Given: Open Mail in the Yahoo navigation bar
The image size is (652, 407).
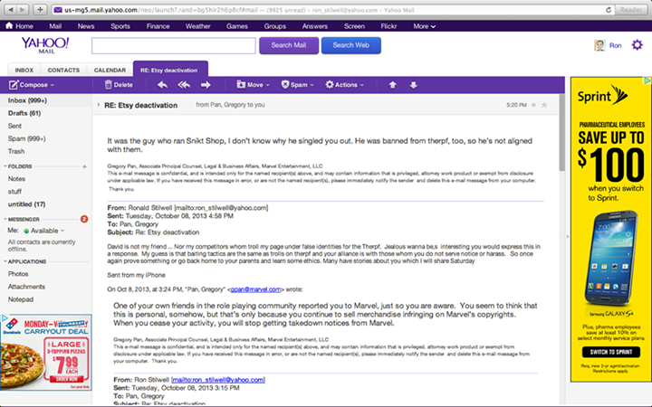Looking at the screenshot, I should point(55,26).
